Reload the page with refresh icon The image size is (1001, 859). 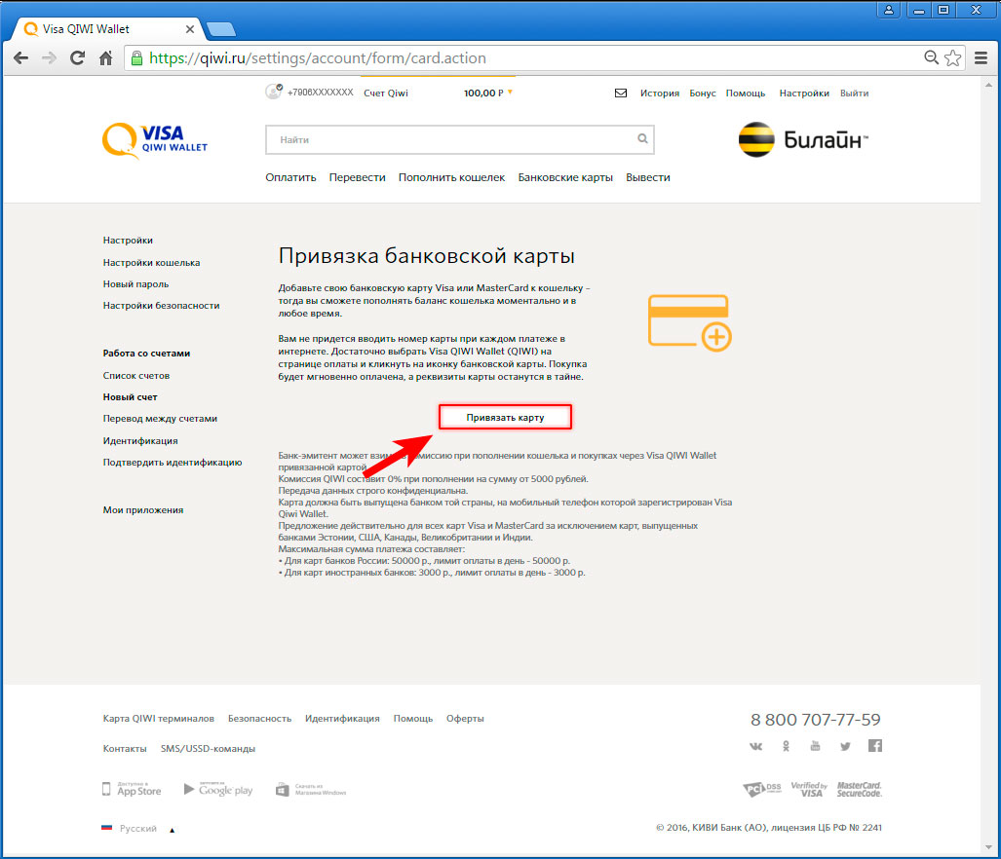pyautogui.click(x=77, y=58)
